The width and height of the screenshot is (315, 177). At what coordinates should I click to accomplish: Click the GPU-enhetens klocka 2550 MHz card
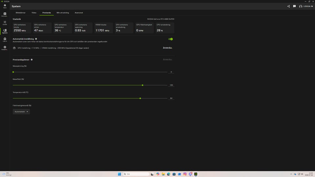(22, 28)
